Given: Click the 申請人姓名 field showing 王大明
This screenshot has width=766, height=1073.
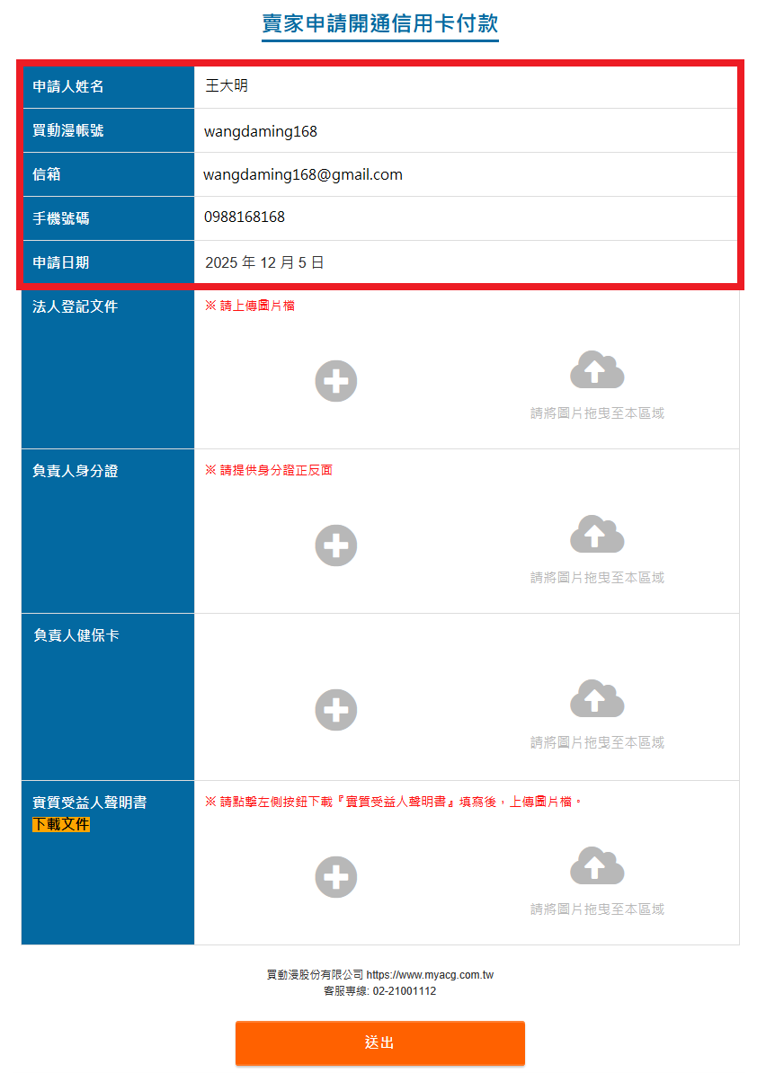Looking at the screenshot, I should 227,86.
